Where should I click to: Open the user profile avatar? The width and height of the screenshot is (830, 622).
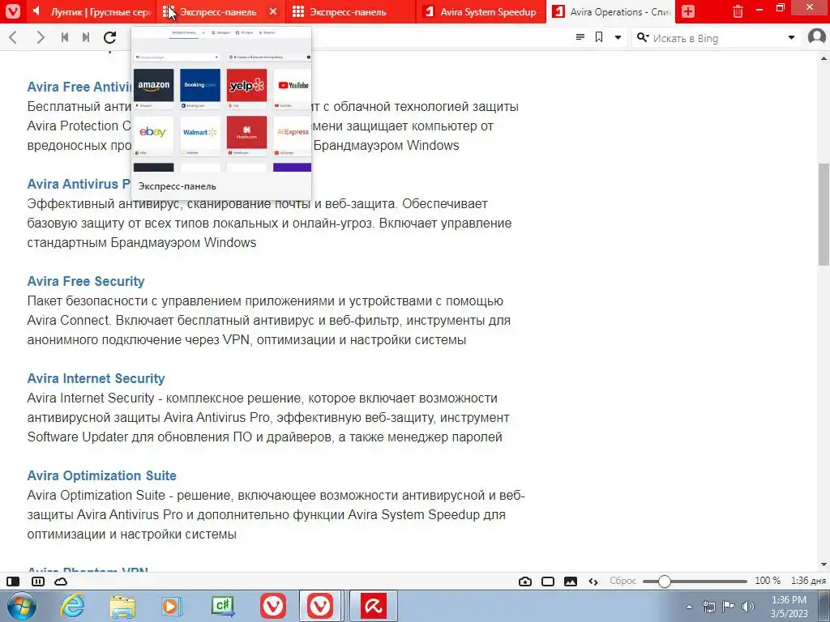817,37
